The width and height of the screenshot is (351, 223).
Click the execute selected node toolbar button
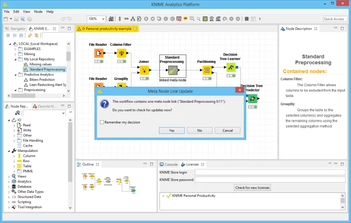point(146,19)
